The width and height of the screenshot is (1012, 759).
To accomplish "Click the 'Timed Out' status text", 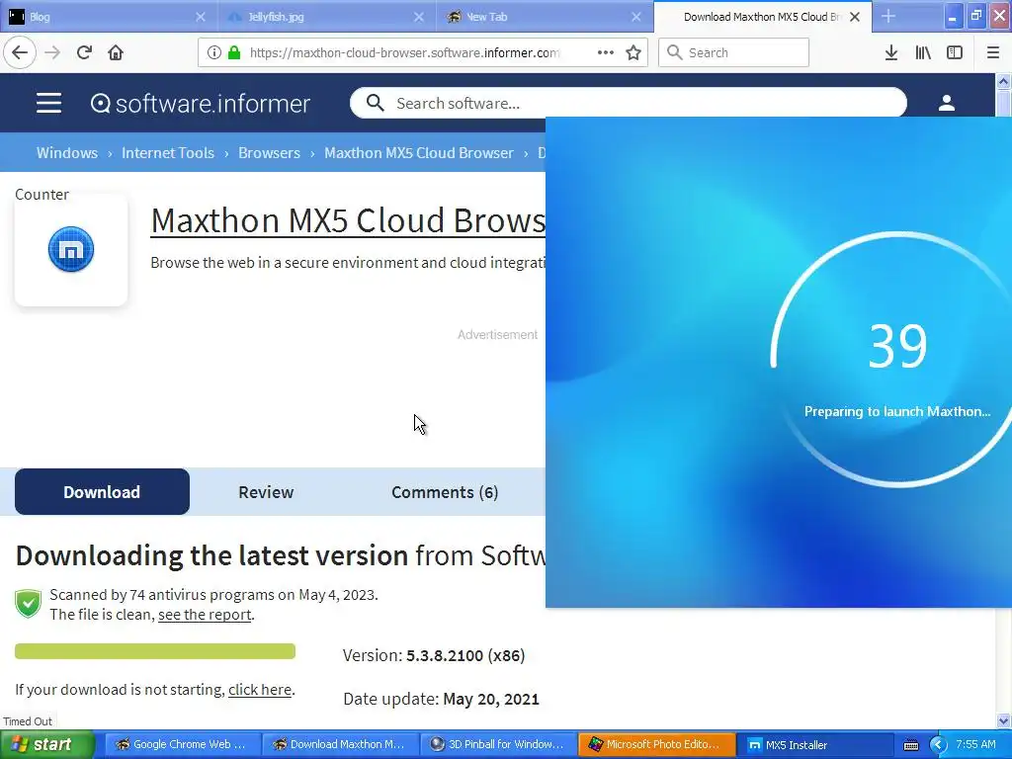I will point(28,720).
